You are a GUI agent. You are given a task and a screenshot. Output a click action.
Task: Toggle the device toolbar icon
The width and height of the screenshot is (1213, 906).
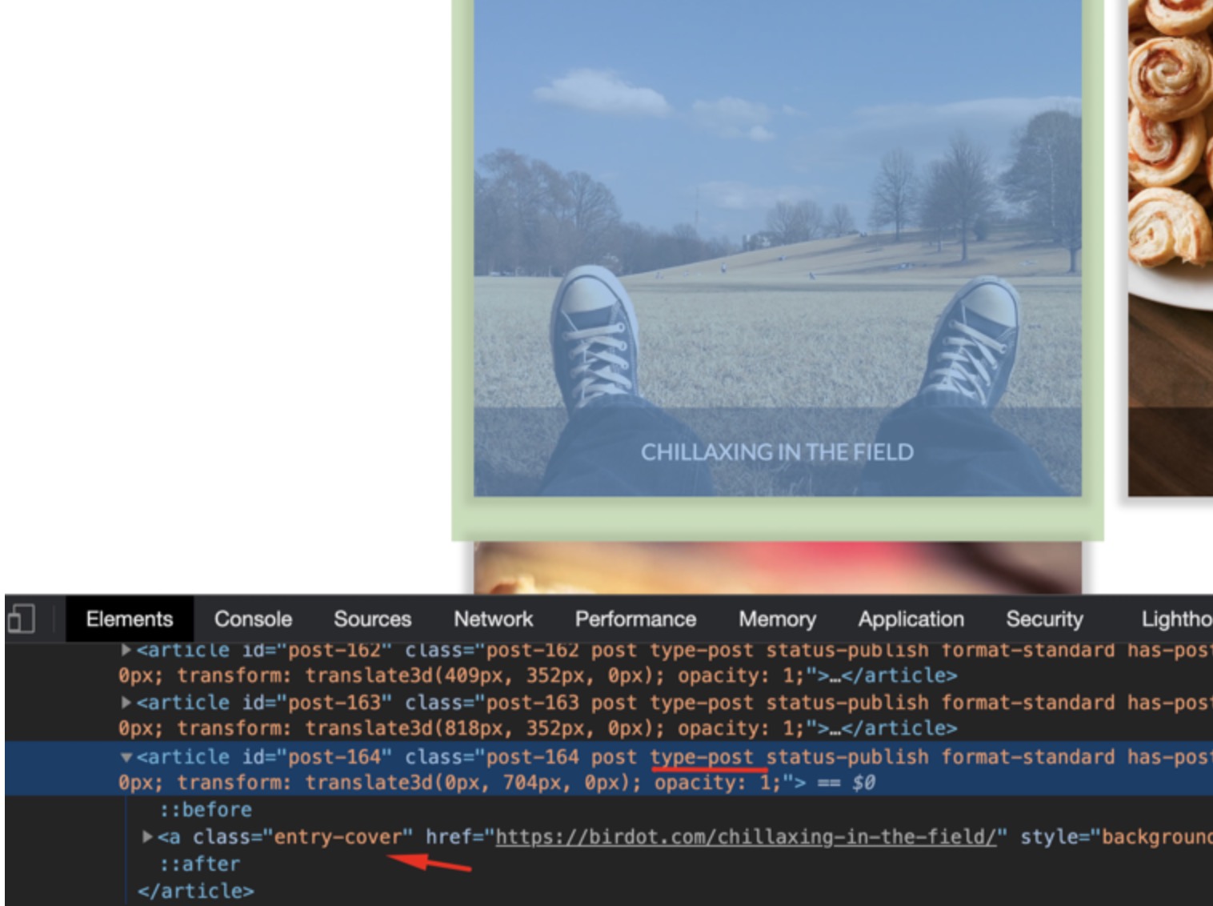click(20, 619)
